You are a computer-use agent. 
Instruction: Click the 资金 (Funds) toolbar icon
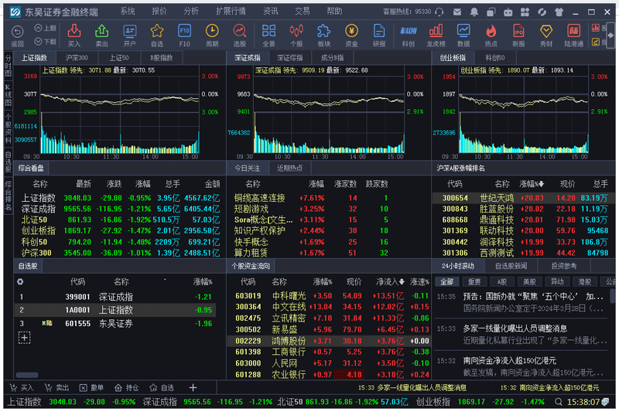351,34
